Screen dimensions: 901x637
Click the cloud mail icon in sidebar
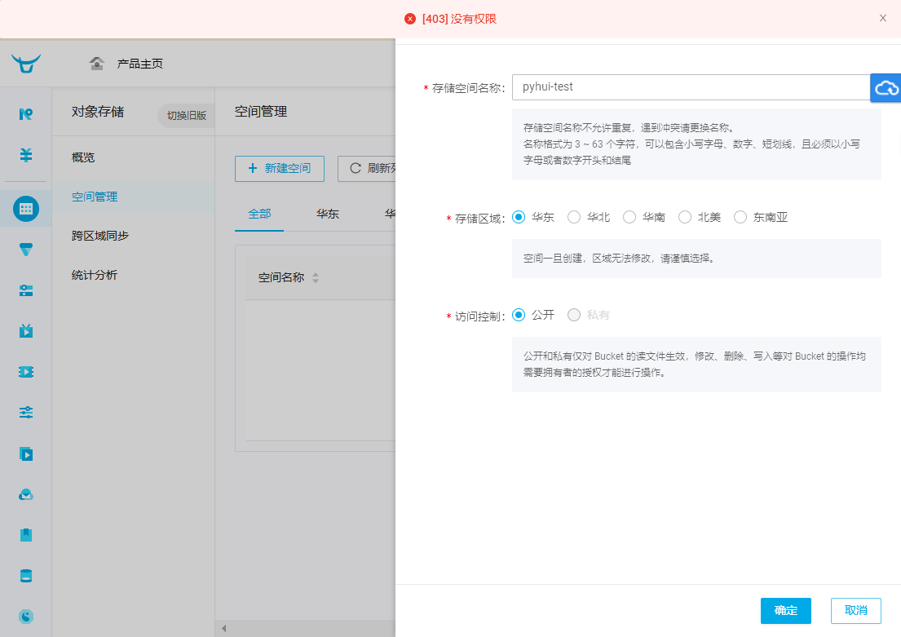click(x=26, y=494)
